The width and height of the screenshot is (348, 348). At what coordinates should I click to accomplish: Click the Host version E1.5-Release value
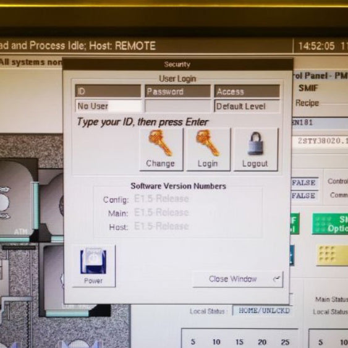click(161, 226)
